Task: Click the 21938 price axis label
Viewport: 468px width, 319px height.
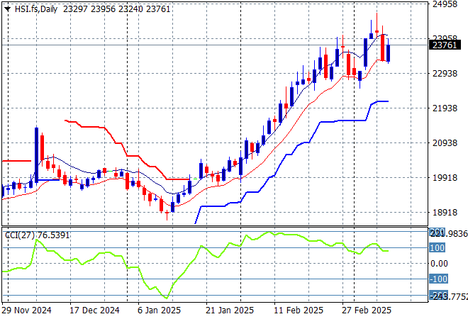Action: [444, 108]
